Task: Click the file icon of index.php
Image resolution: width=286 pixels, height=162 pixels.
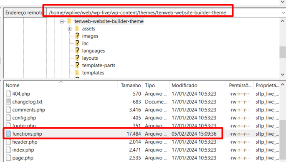Action: click(x=8, y=150)
